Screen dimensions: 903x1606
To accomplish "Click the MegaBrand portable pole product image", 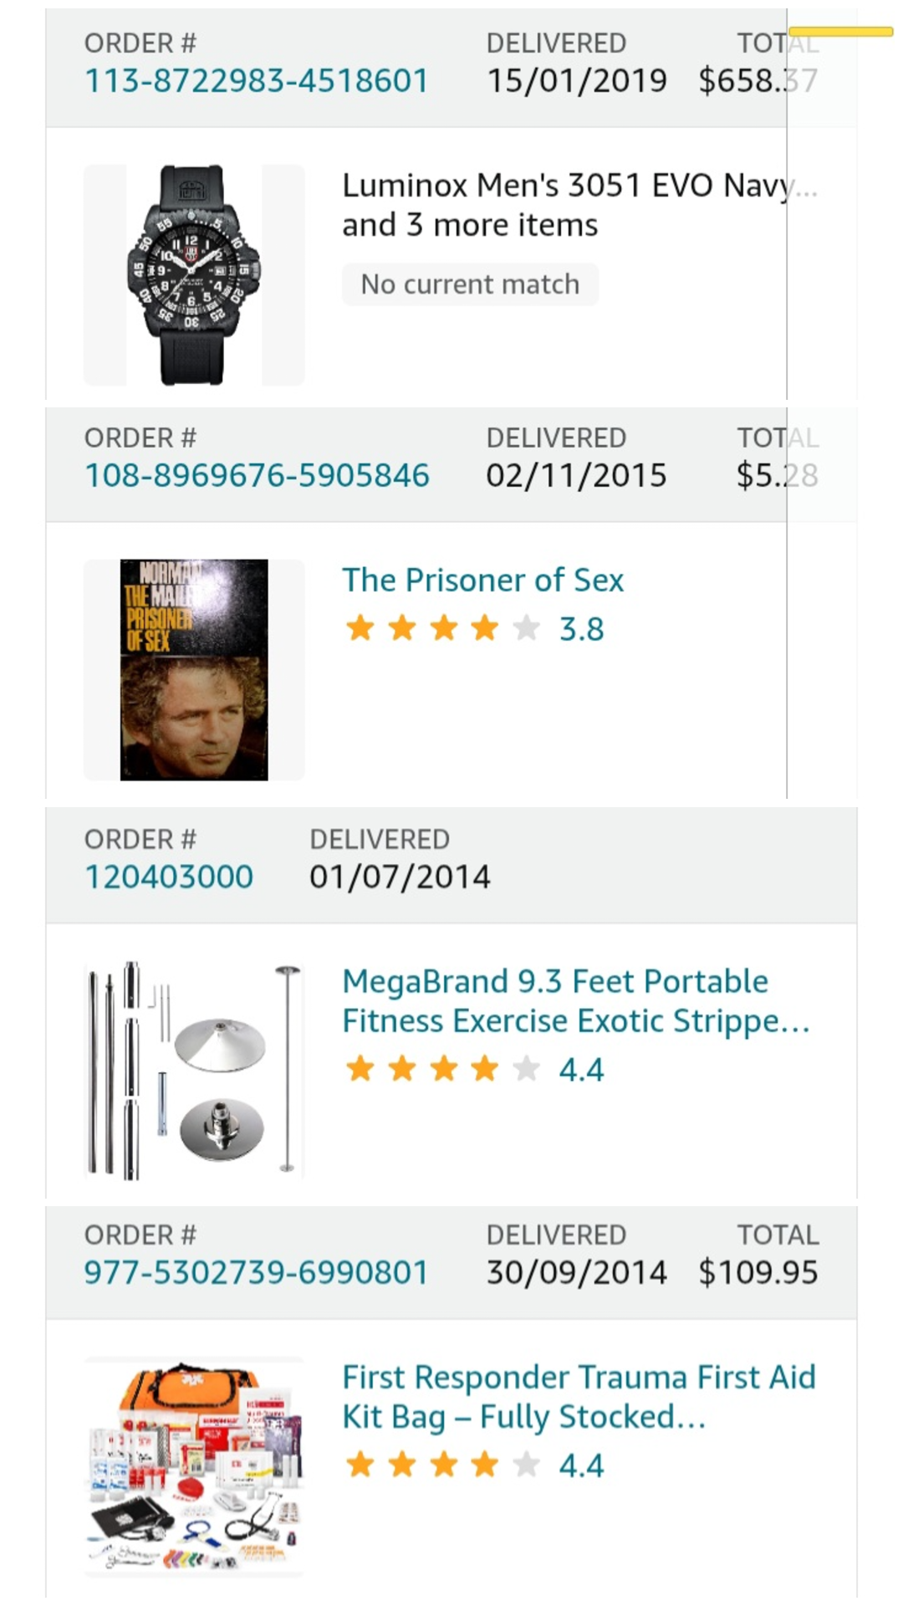I will [194, 1071].
